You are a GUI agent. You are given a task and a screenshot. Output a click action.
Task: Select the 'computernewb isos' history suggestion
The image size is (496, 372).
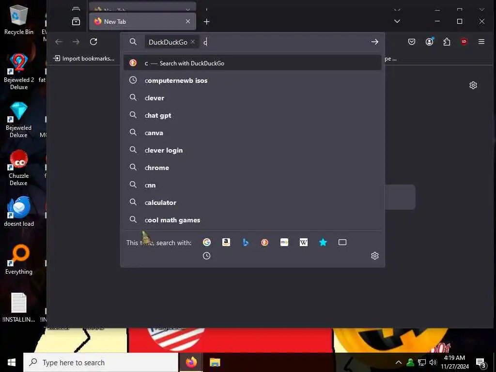pyautogui.click(x=252, y=80)
